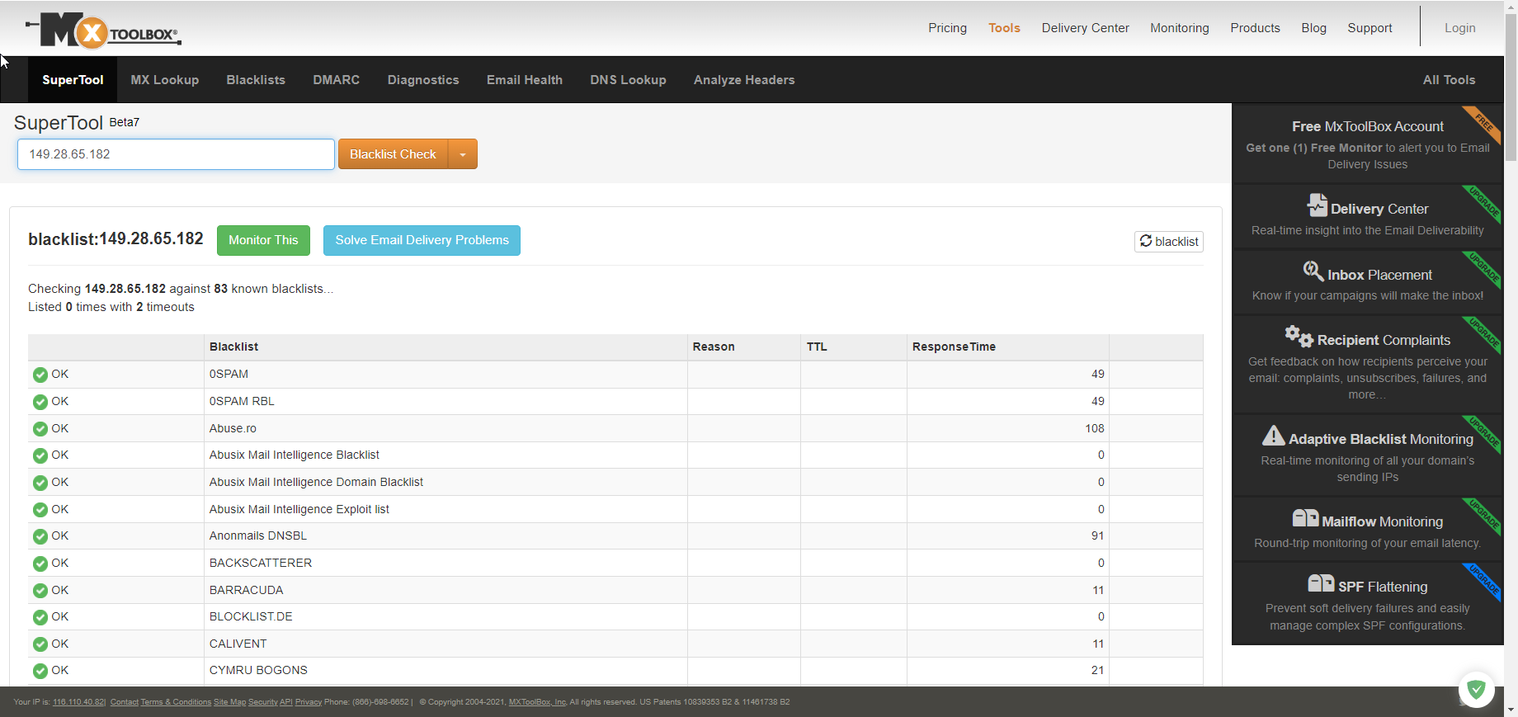Click the SPF Flattening mailbox icon

1320,584
